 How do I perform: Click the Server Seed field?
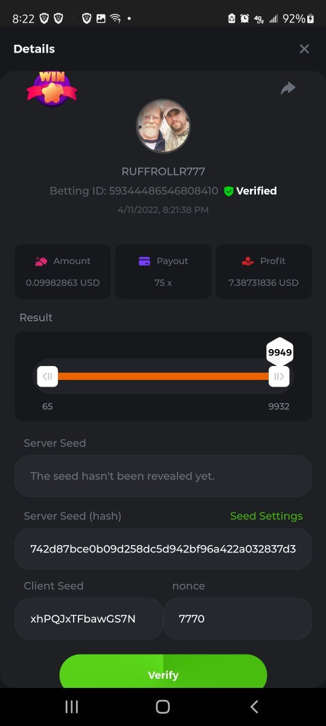coord(163,476)
